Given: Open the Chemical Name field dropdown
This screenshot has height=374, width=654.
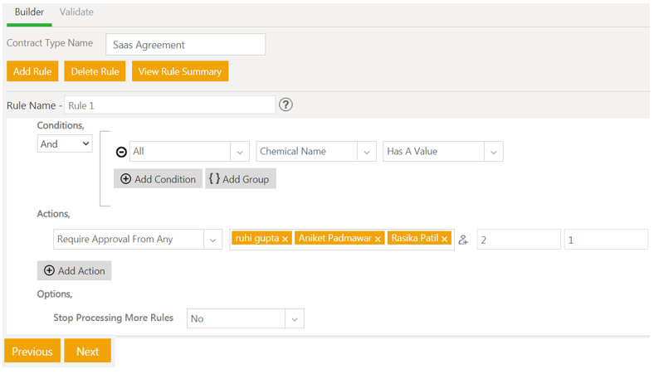Looking at the screenshot, I should pos(366,152).
